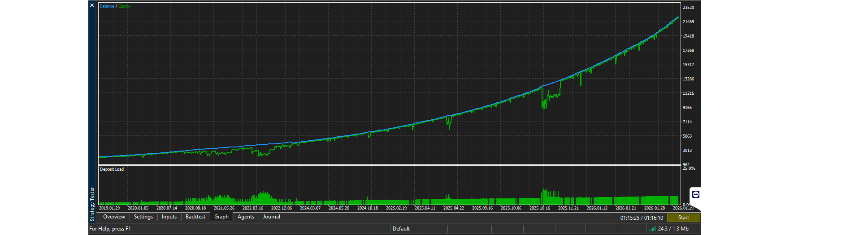The height and width of the screenshot is (235, 846).
Task: Click the 2026.01.12 date label
Action: 597,208
